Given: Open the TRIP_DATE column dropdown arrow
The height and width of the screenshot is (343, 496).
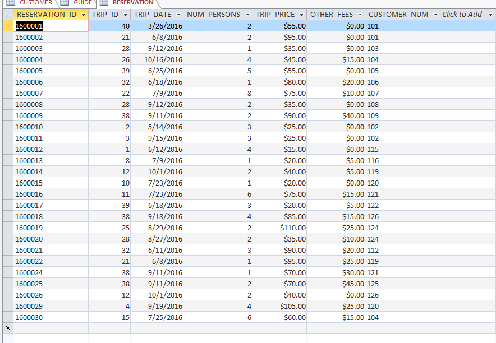Looking at the screenshot, I should coord(178,14).
